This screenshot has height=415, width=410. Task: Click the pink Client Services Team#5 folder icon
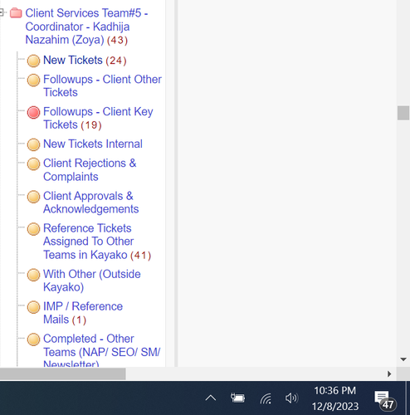tap(16, 12)
